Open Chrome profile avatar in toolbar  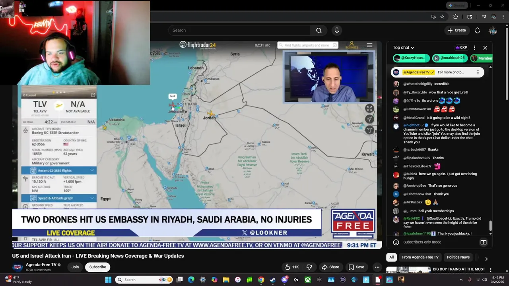493,17
